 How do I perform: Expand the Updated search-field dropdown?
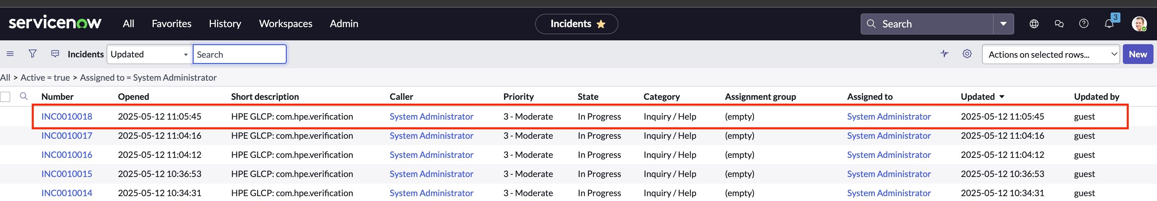click(150, 54)
